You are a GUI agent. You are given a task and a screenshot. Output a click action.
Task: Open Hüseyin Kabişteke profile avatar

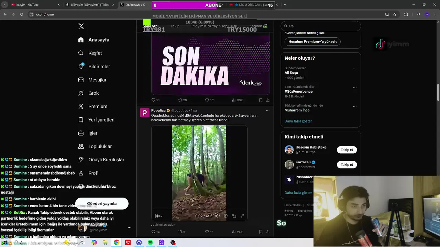pyautogui.click(x=289, y=150)
